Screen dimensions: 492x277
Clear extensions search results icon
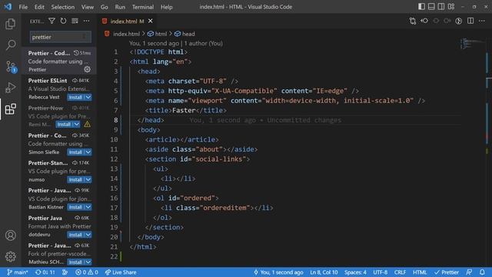point(75,21)
